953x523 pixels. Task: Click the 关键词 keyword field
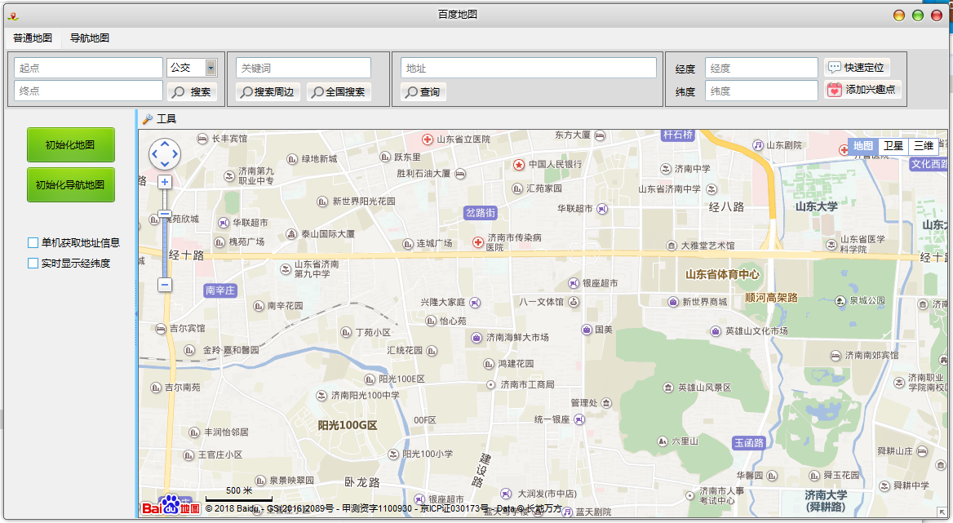304,68
